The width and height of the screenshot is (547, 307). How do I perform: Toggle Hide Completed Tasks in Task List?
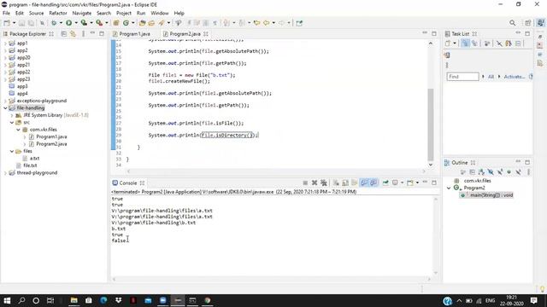tap(499, 43)
